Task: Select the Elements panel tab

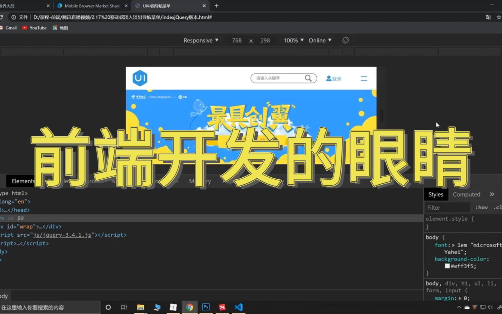Action: pos(23,181)
